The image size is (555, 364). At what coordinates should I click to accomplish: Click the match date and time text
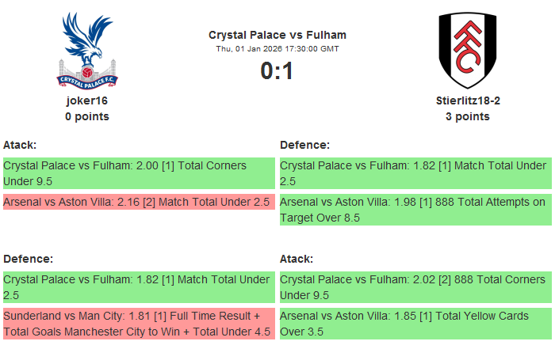(277, 49)
